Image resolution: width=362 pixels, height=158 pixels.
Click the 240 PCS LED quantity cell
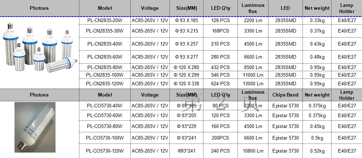tap(221, 151)
